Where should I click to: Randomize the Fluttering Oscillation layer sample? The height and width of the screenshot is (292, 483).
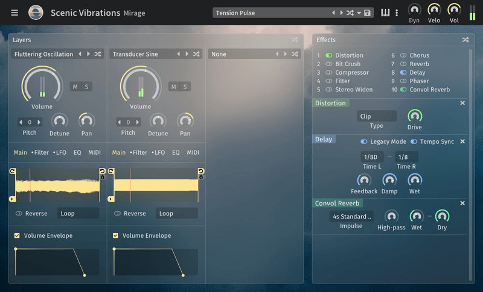(98, 54)
